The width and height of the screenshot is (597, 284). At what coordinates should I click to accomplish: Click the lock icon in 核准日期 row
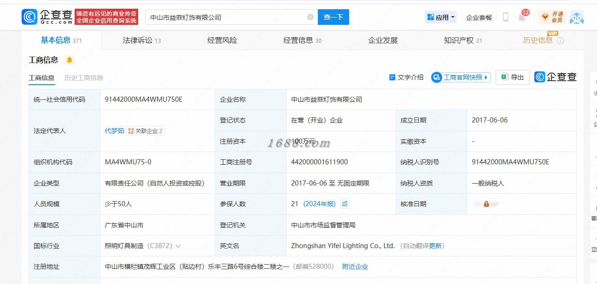(x=486, y=204)
